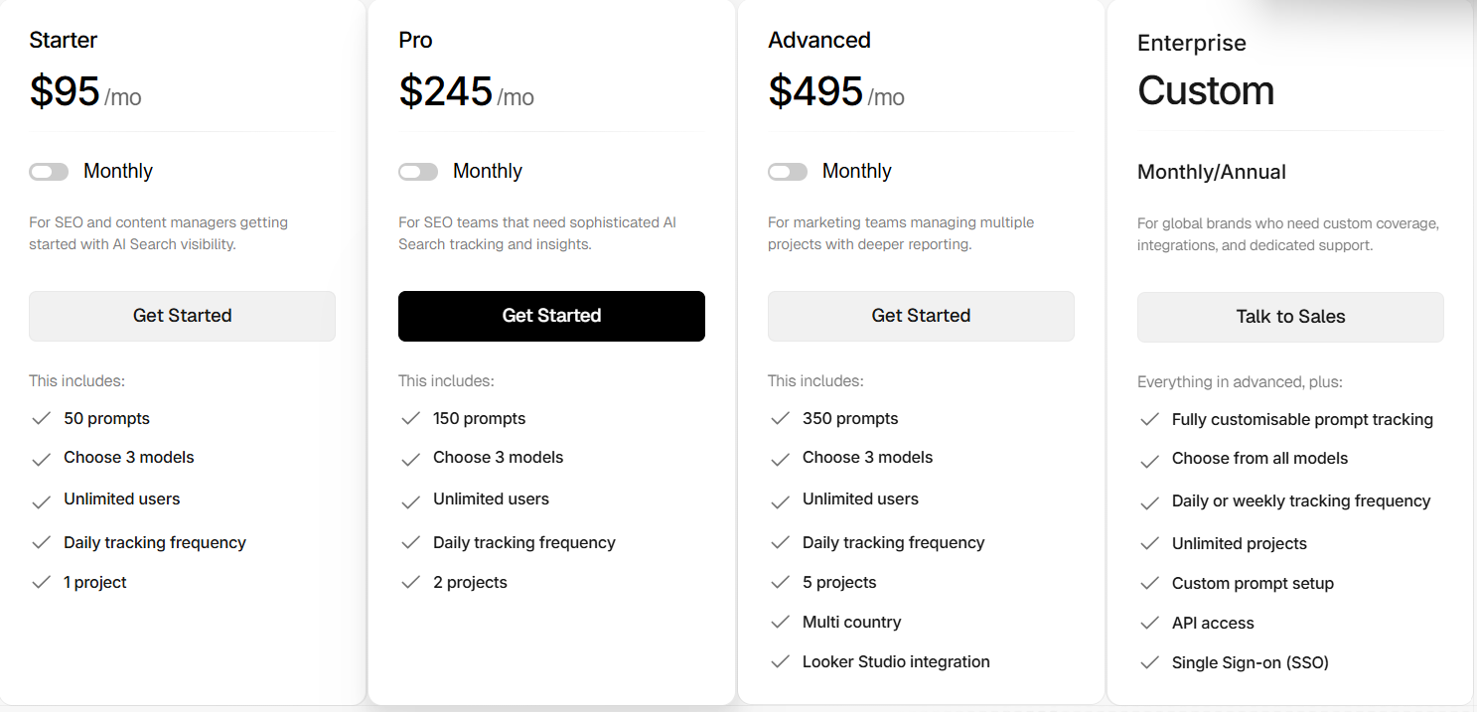Click the checkmark next to Unlimited projects

1150,543
